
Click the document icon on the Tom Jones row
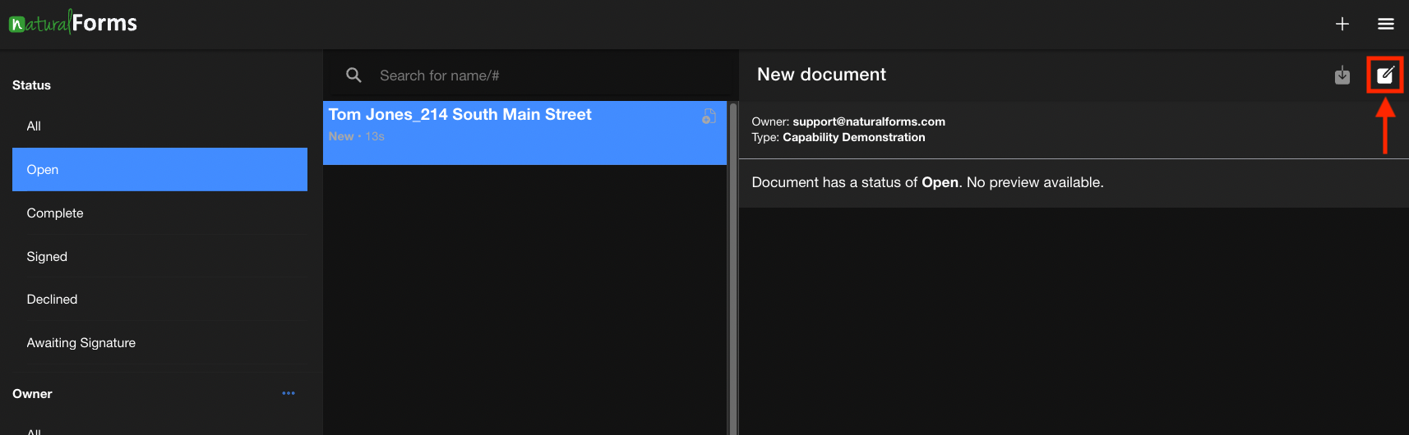709,117
